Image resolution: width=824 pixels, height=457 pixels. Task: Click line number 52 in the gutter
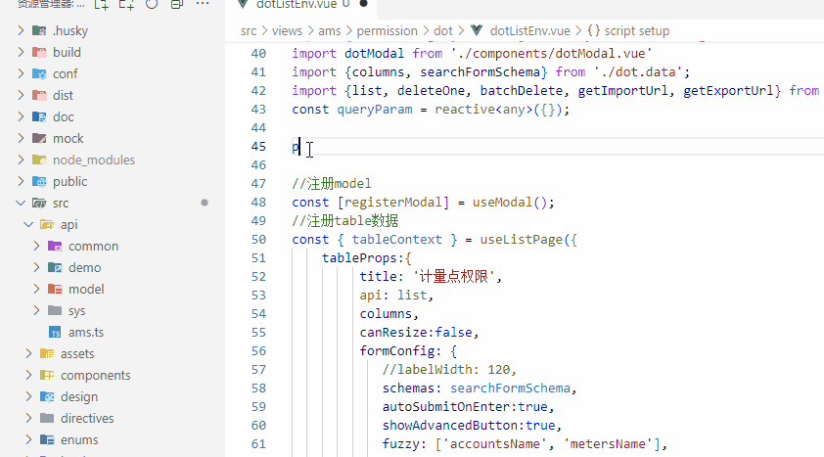258,276
